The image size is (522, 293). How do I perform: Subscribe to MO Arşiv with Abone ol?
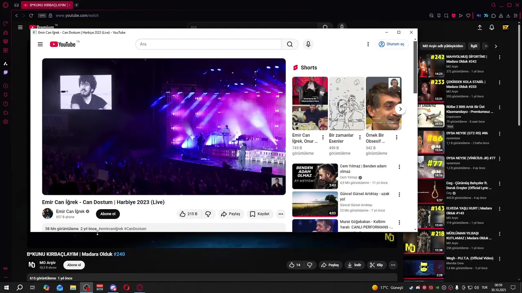coord(74,265)
